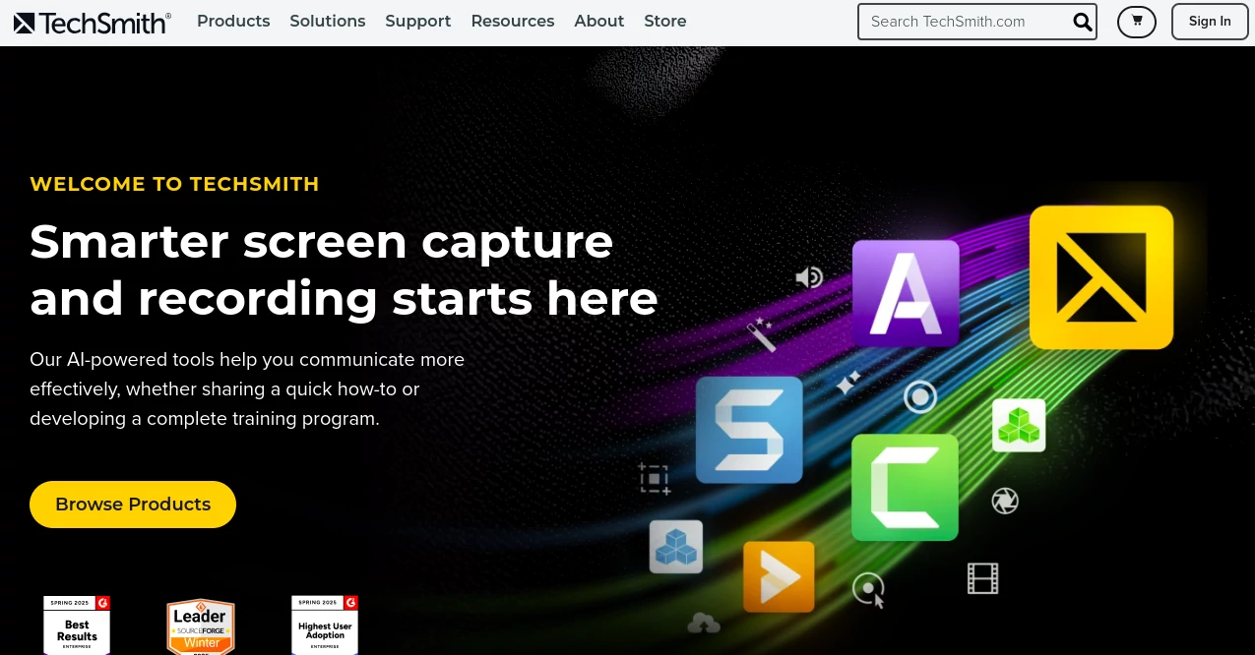Click the SourceForge Leader Winter badge

click(200, 625)
